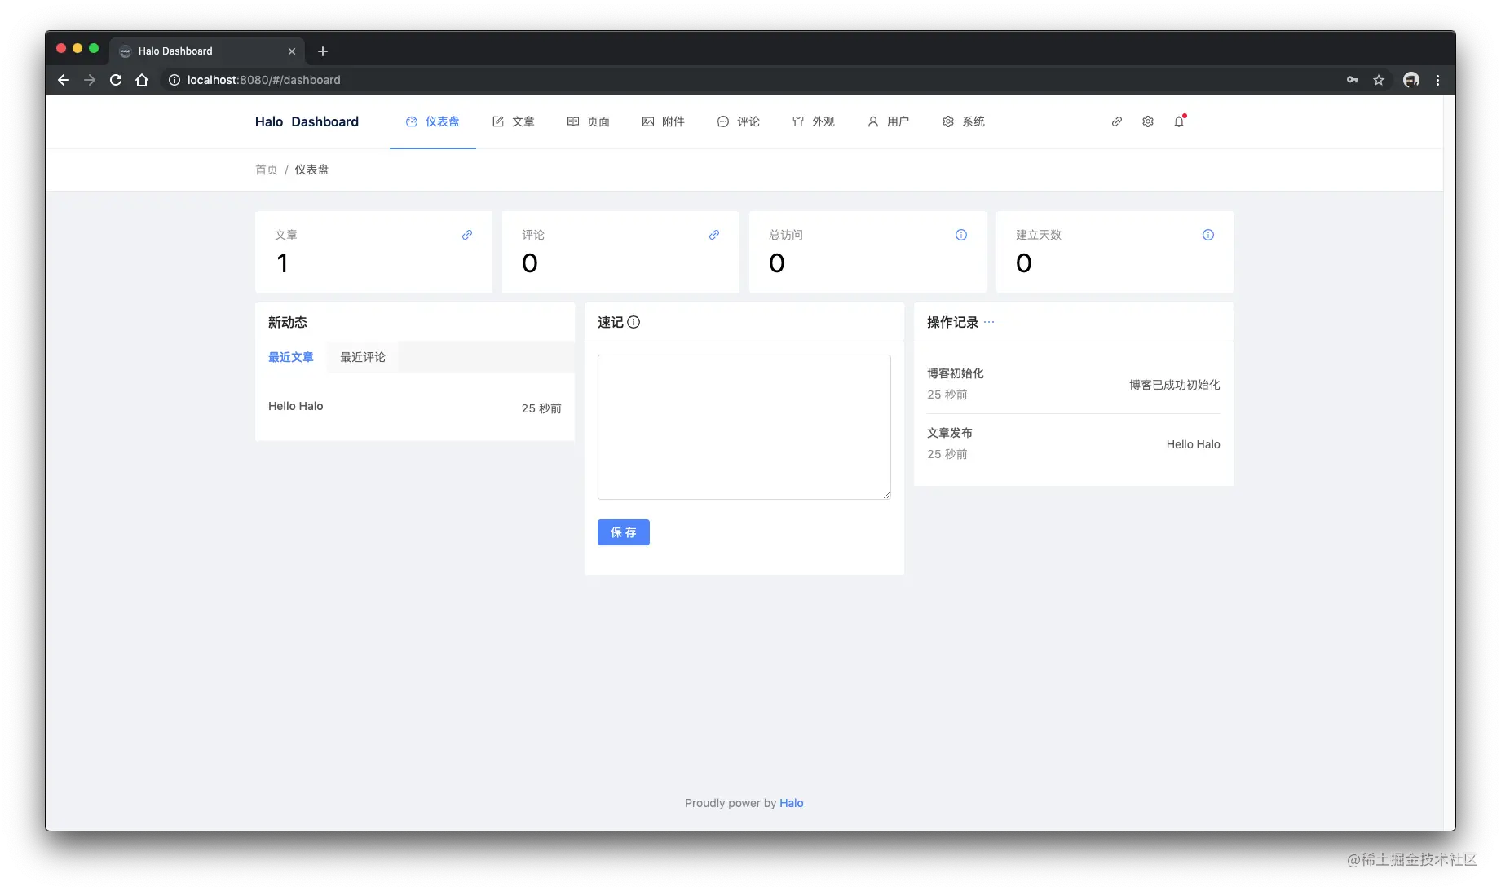Click the address bar URL
The height and width of the screenshot is (891, 1501).
point(264,80)
